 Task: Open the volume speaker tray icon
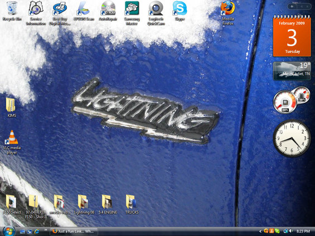pos(290,231)
